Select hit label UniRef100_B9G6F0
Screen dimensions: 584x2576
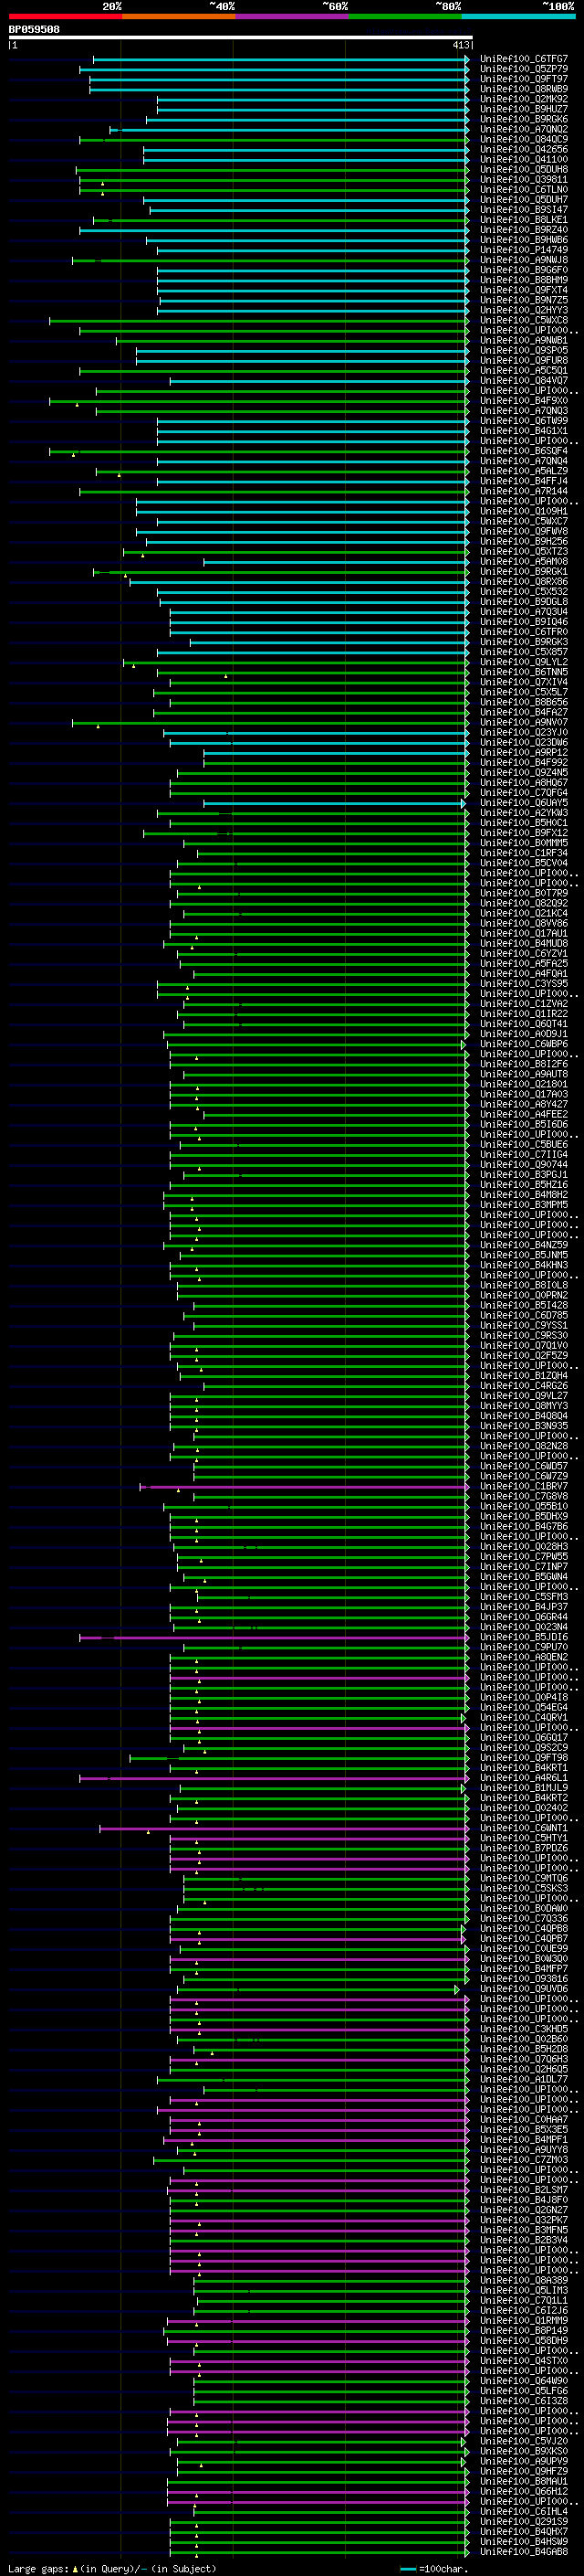[x=523, y=270]
